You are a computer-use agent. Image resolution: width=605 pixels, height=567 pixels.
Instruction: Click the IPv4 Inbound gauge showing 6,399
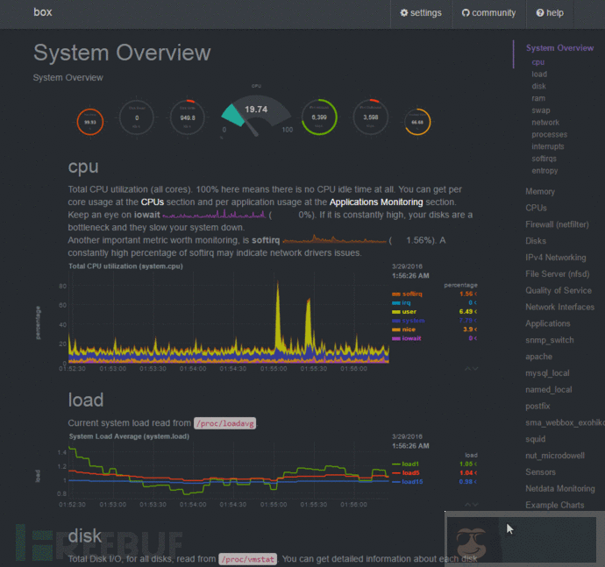319,117
